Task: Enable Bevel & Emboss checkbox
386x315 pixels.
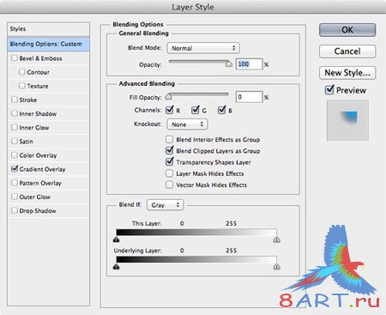Action: tap(15, 58)
